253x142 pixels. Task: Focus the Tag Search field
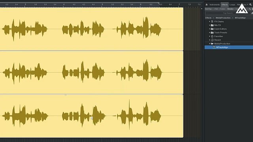[x=228, y=13]
